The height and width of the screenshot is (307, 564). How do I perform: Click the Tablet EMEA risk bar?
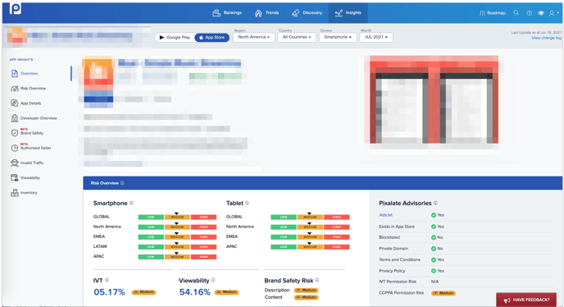(310, 236)
